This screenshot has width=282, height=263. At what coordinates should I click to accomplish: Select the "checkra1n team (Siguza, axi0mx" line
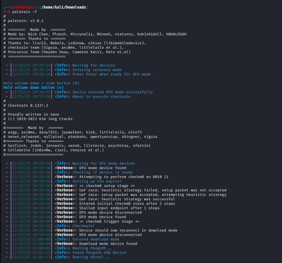pyautogui.click(x=66, y=48)
